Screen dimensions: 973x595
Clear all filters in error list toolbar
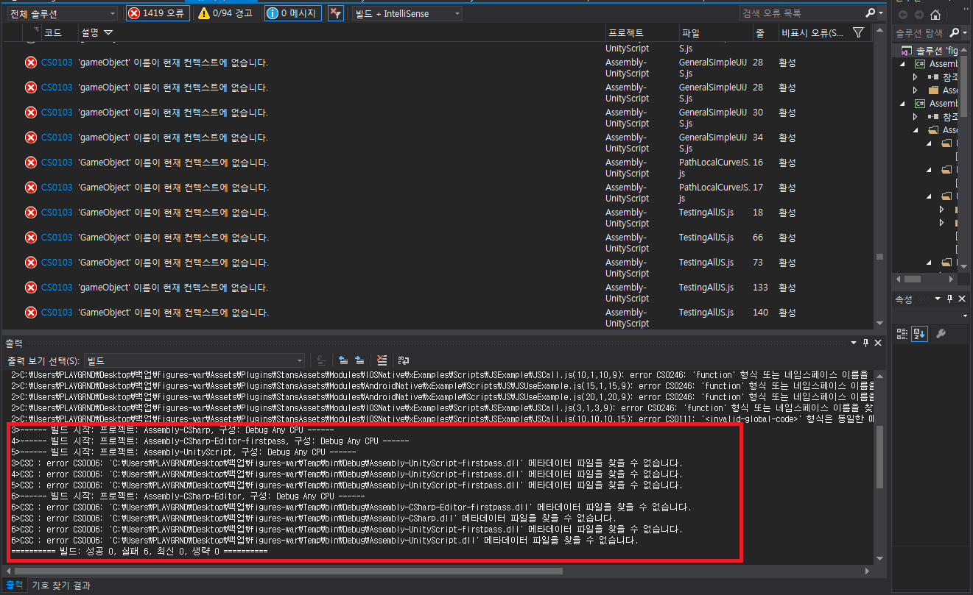coord(336,13)
